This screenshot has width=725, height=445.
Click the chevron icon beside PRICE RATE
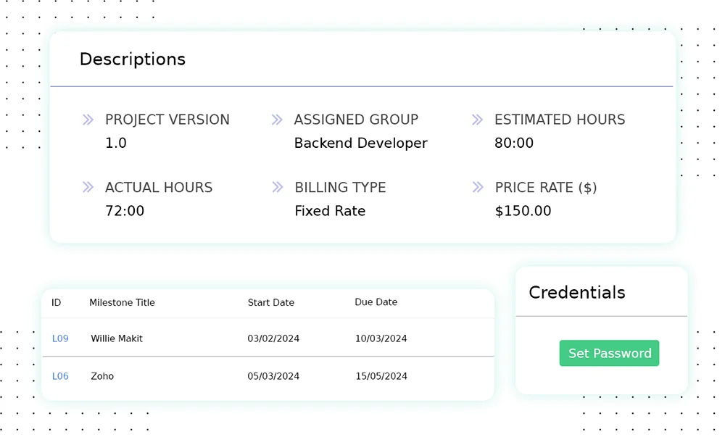pyautogui.click(x=478, y=188)
